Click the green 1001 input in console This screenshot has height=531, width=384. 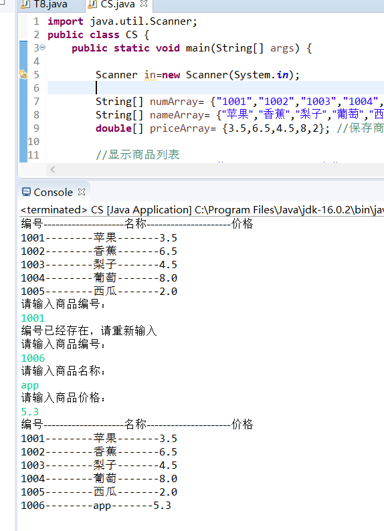coord(33,318)
